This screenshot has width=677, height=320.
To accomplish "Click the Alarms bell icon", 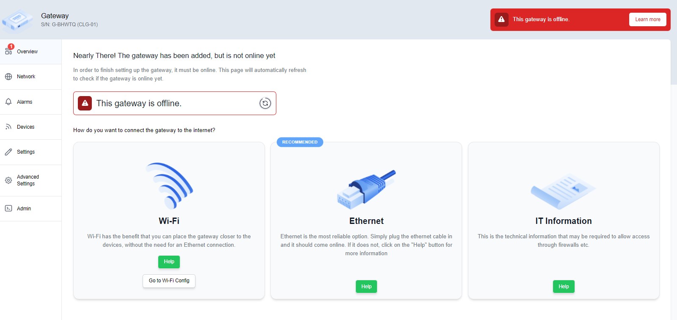I will 8,102.
